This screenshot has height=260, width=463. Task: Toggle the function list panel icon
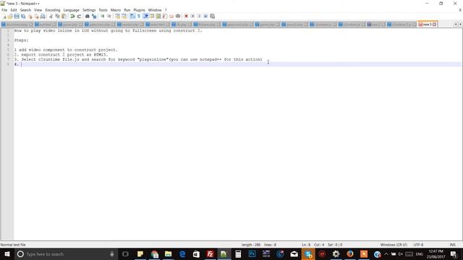click(x=165, y=16)
